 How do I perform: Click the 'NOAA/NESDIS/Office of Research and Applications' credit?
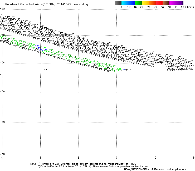[155, 169]
